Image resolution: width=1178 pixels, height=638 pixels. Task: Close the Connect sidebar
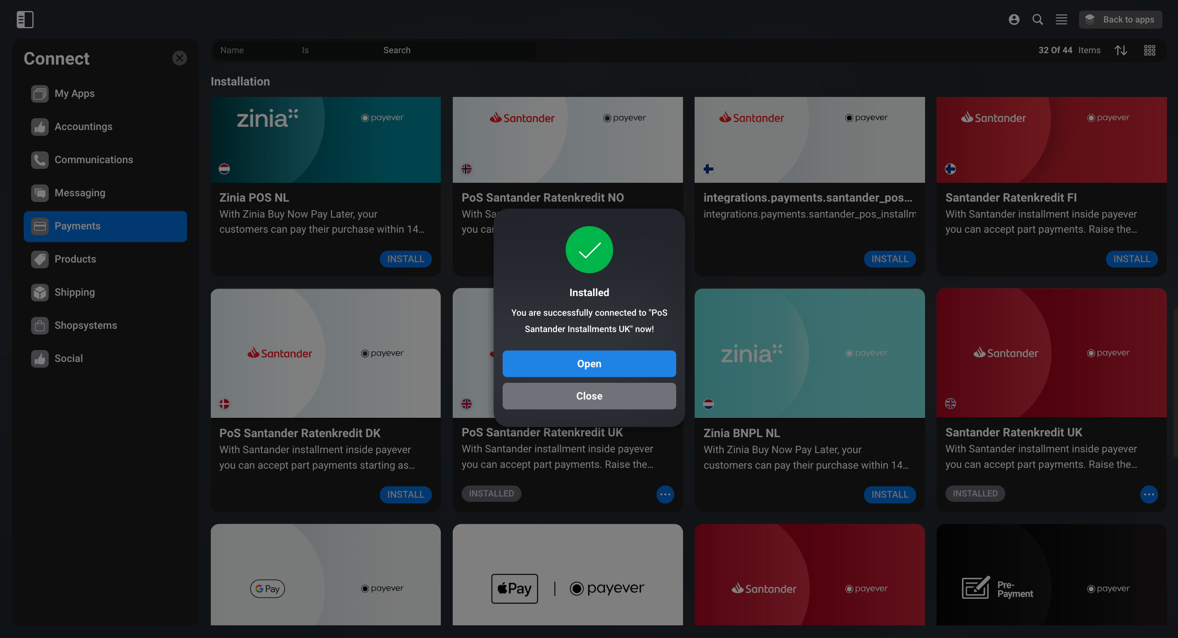point(179,58)
